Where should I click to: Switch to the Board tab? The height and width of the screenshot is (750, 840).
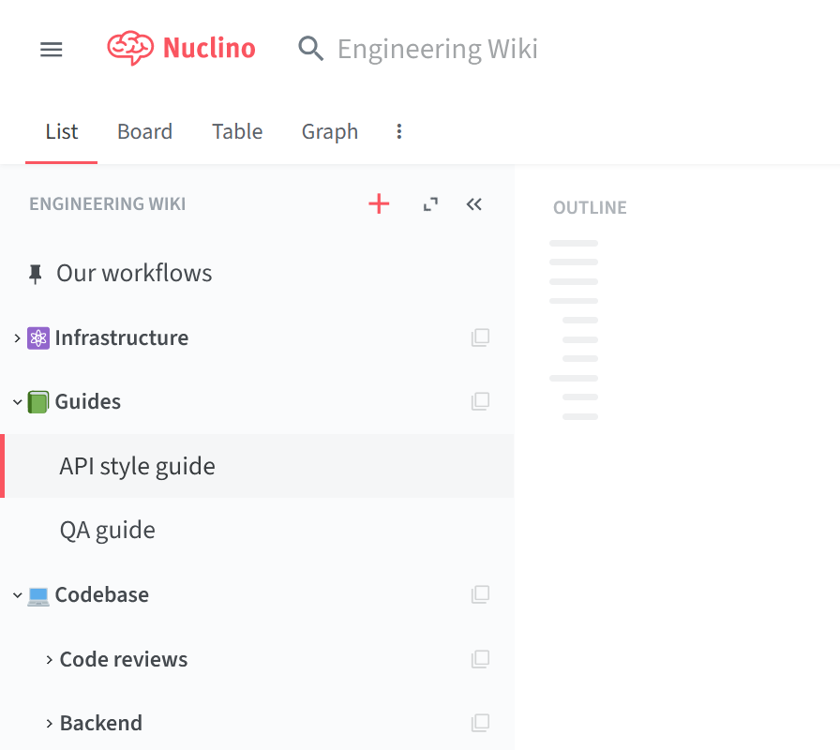[144, 132]
